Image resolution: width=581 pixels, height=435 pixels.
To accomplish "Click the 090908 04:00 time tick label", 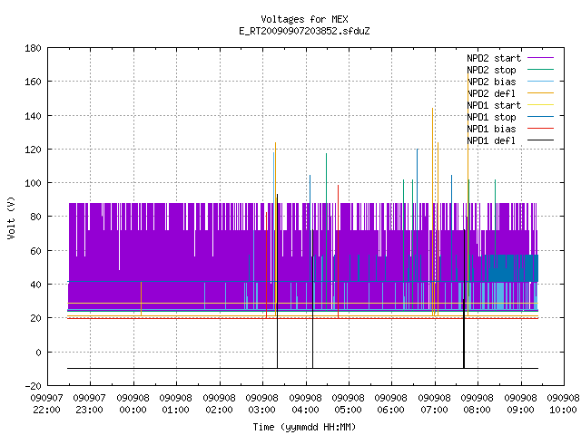I will click(x=305, y=404).
